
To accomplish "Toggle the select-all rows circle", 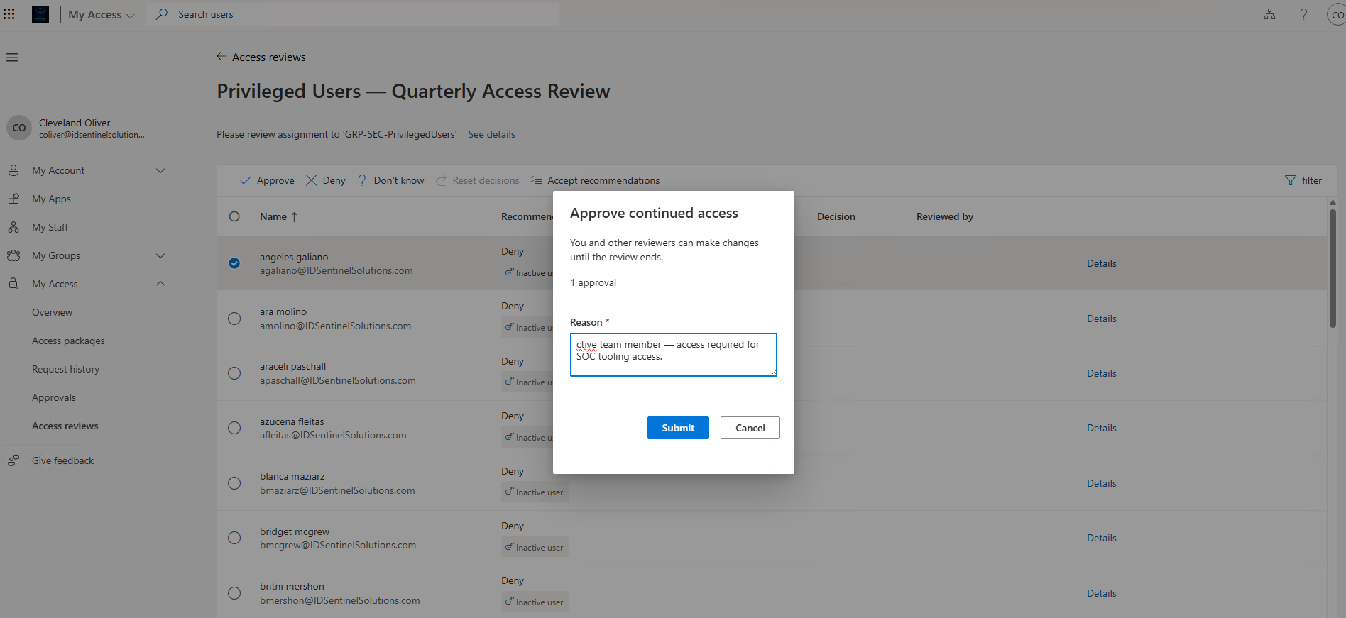I will pyautogui.click(x=234, y=216).
